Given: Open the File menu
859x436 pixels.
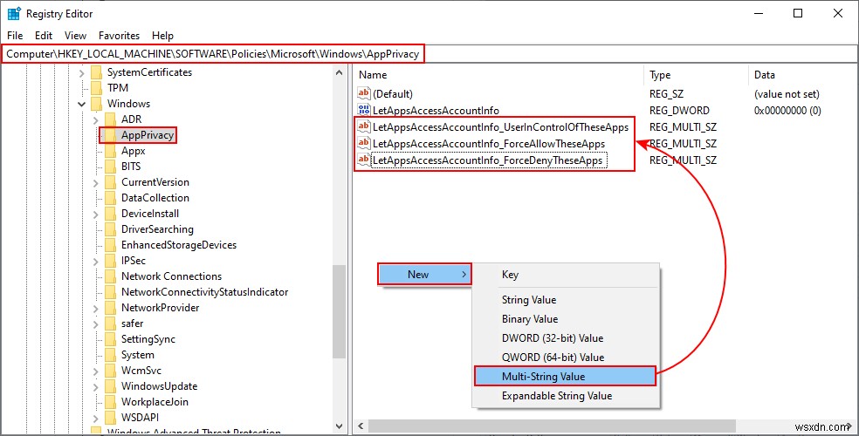Looking at the screenshot, I should (15, 36).
